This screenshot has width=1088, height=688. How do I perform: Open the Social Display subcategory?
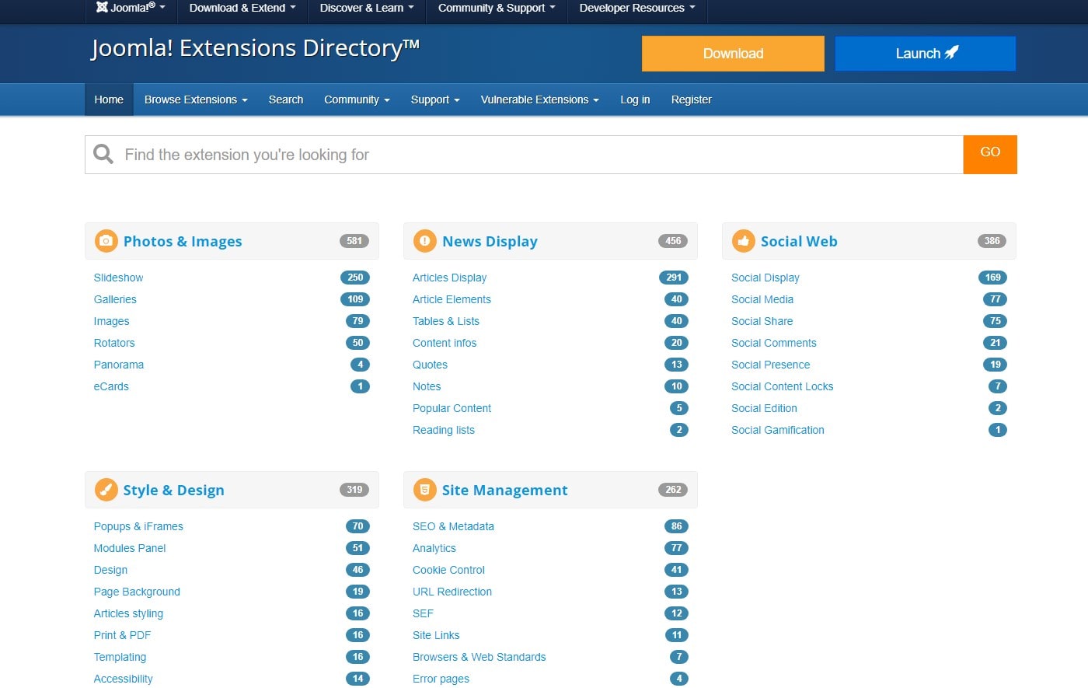765,278
